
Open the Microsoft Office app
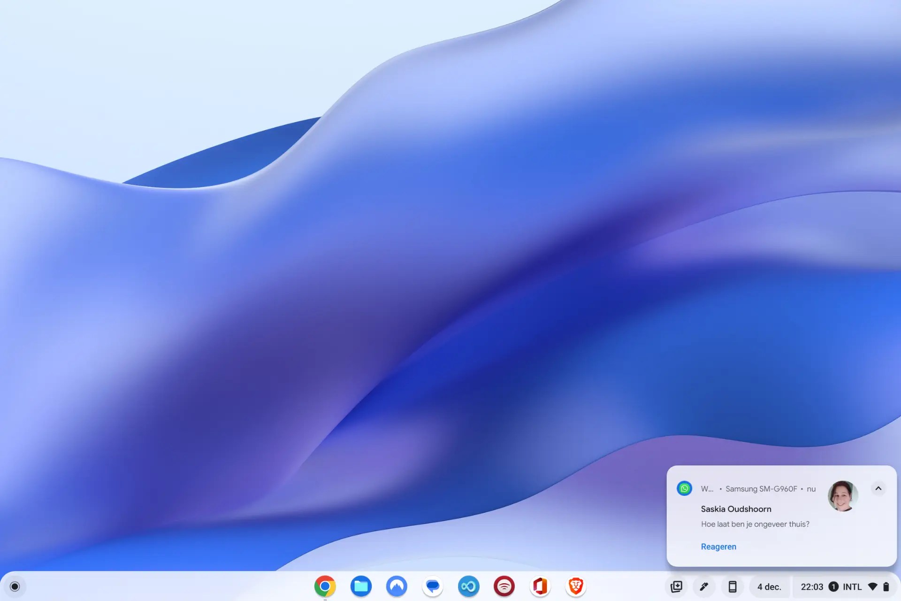tap(540, 586)
